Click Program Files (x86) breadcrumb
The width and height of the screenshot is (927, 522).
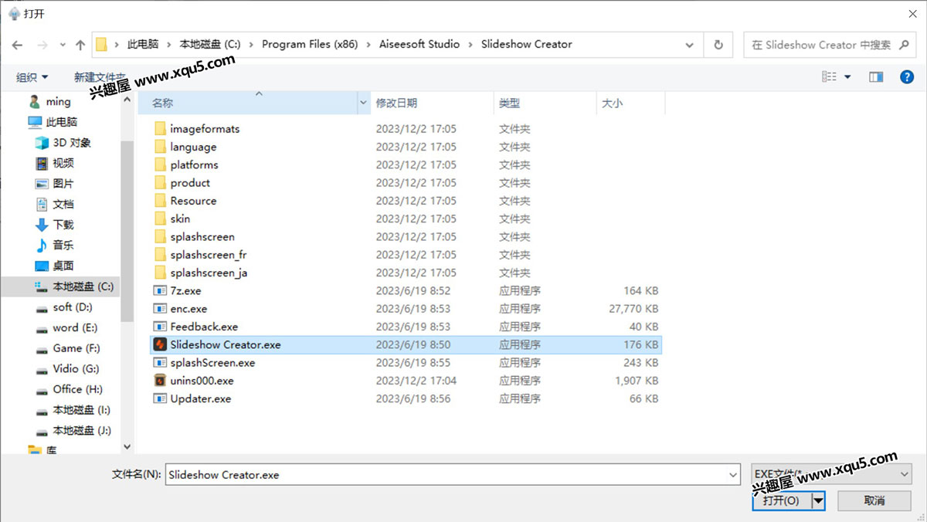(x=310, y=45)
